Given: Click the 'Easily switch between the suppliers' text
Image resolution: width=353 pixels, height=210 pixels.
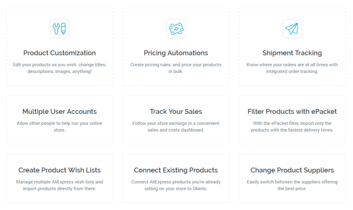Looking at the screenshot, I should (x=292, y=185).
